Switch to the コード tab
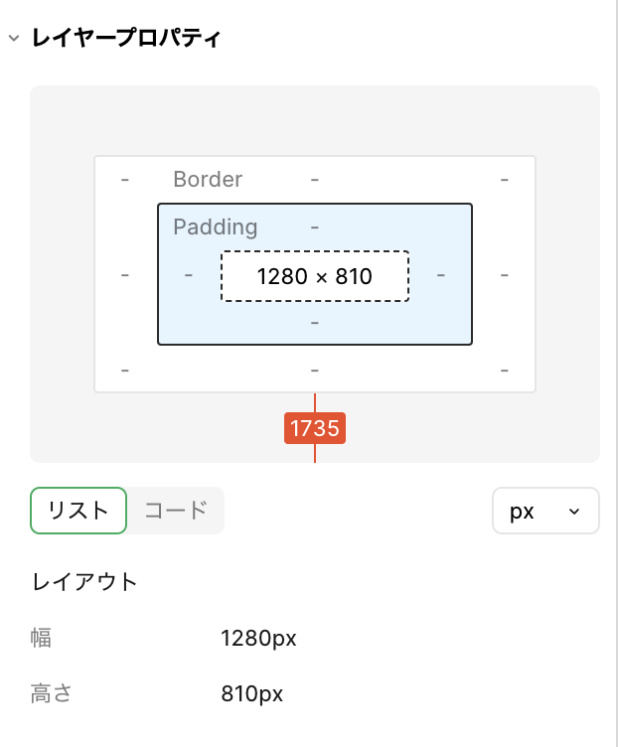 click(x=176, y=511)
